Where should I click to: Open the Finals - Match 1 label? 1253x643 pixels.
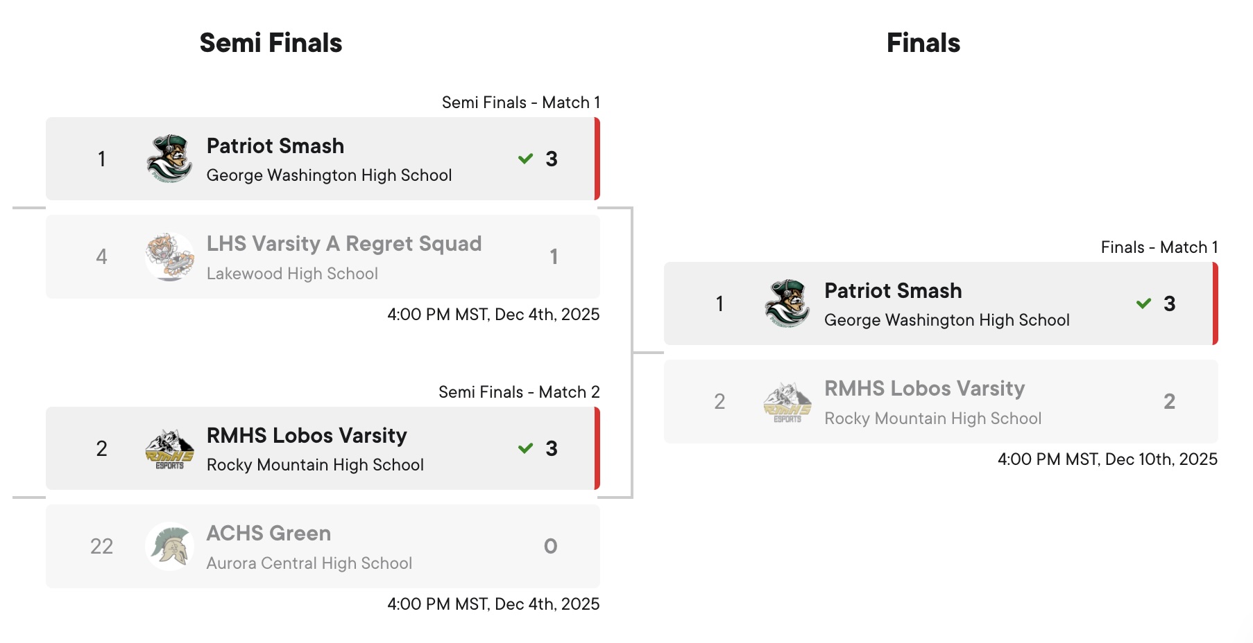tap(1159, 247)
